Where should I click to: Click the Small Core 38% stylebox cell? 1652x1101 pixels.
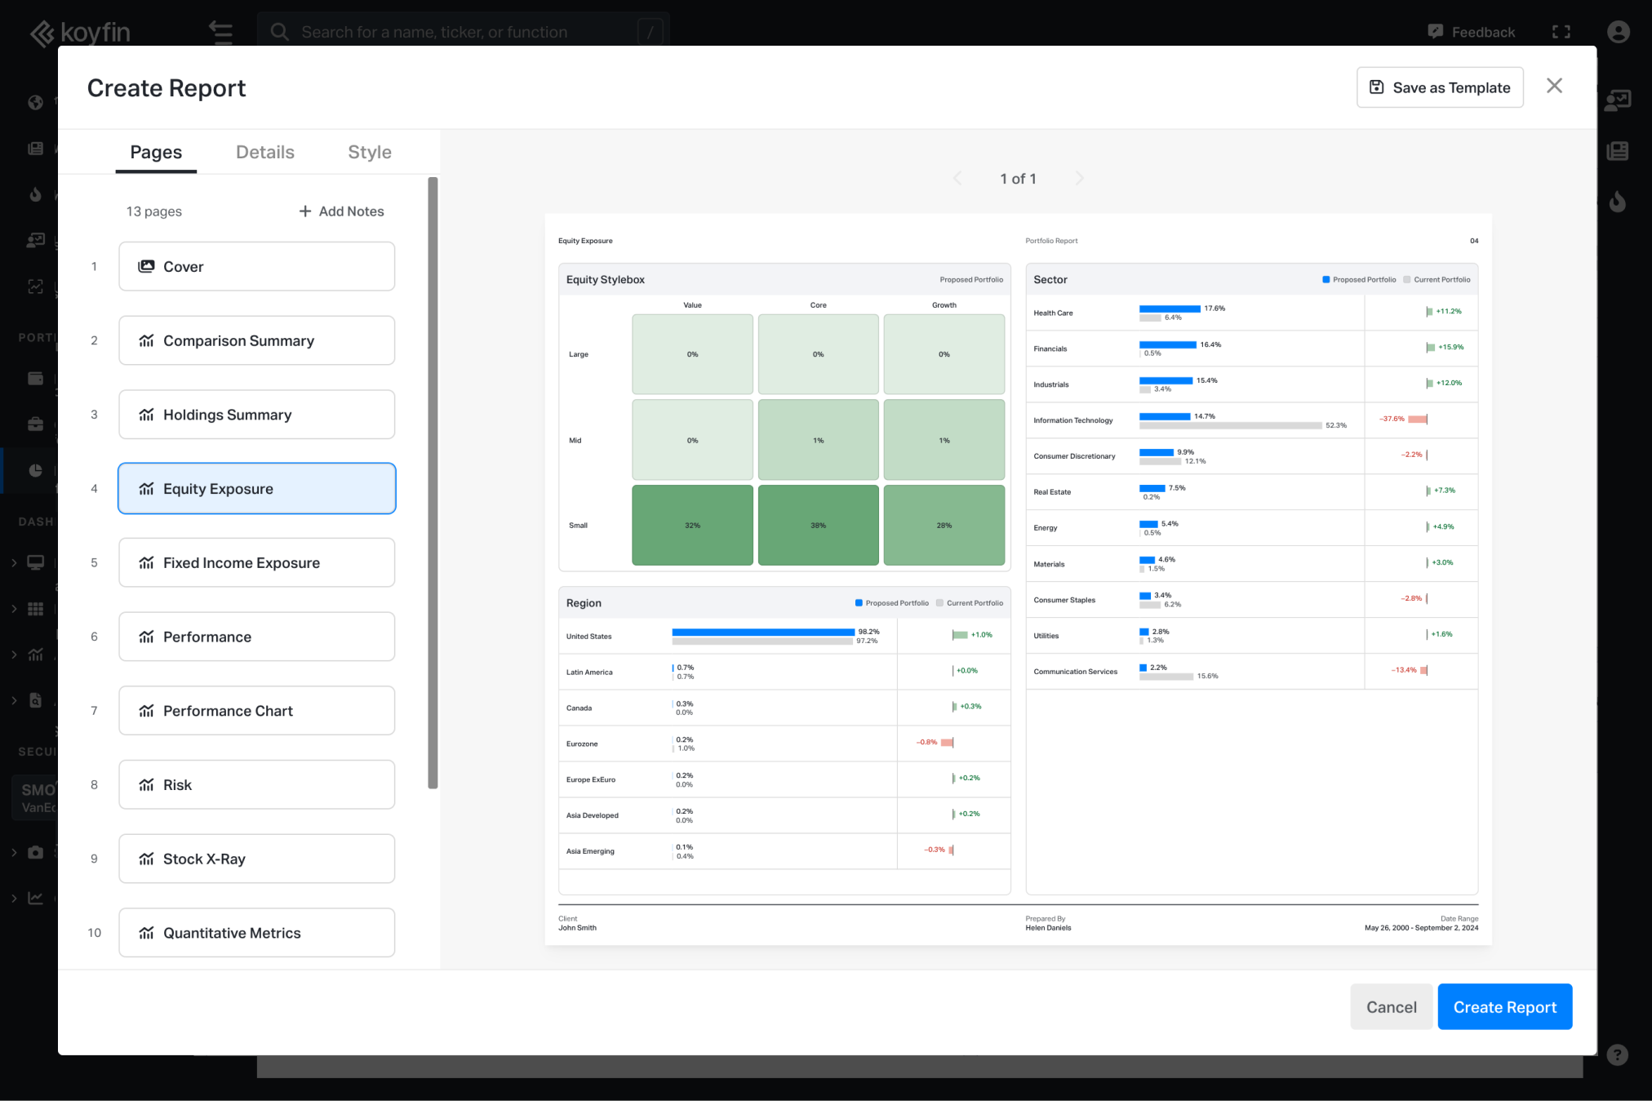point(818,525)
